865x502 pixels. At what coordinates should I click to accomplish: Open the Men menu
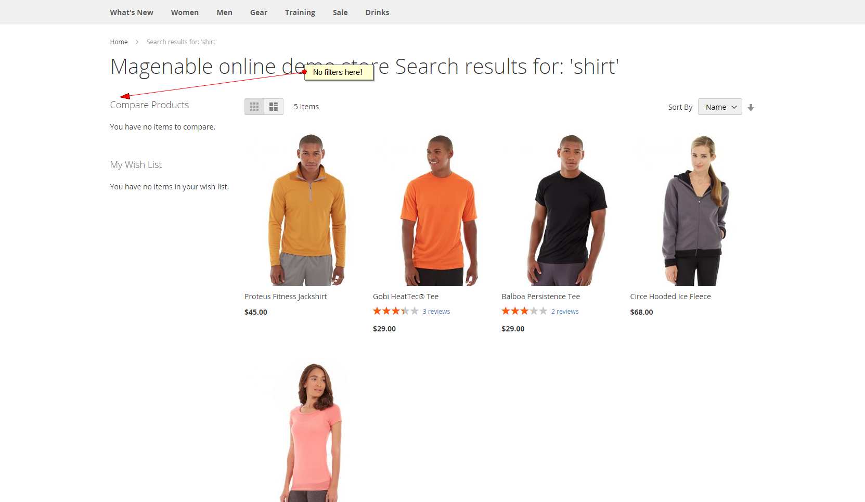click(x=224, y=12)
